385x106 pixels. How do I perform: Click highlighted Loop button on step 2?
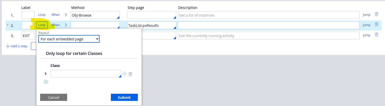42,25
